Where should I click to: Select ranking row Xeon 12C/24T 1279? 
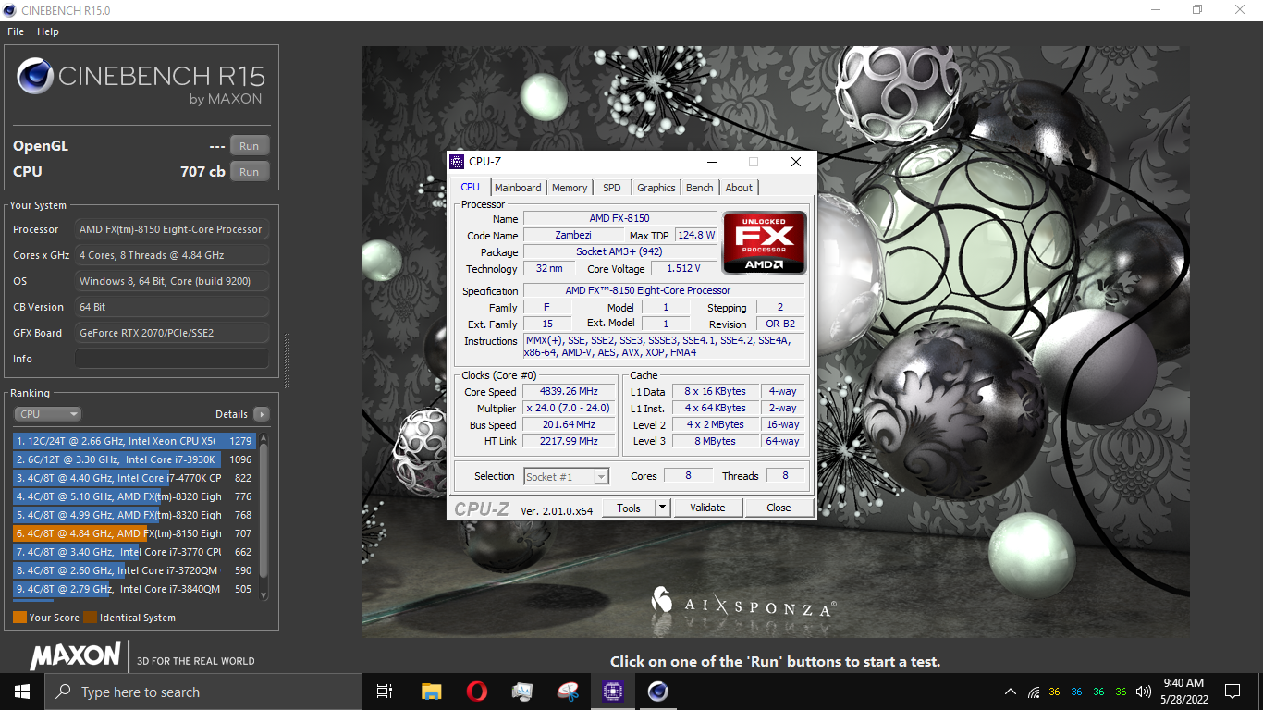click(134, 441)
